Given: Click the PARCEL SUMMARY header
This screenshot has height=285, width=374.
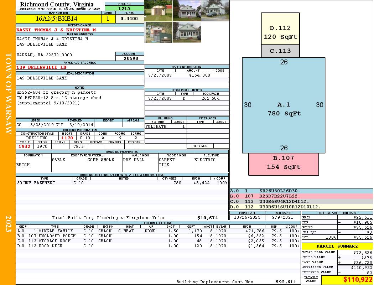Looking at the screenshot, I should [x=337, y=246].
